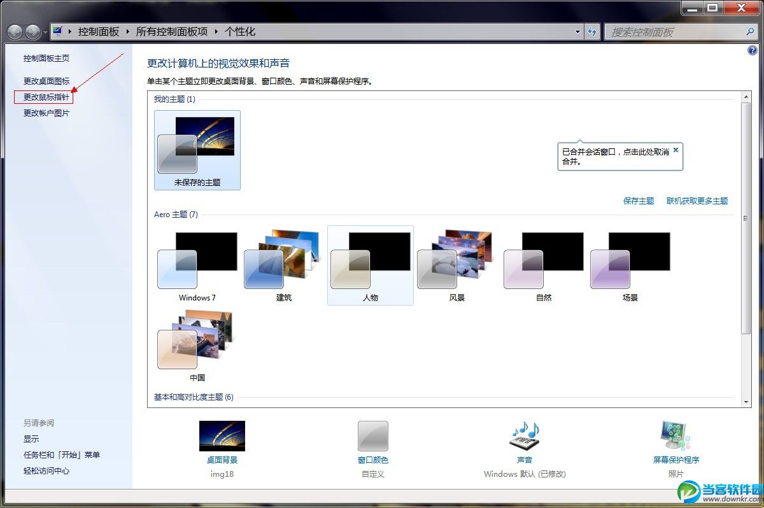The height and width of the screenshot is (508, 764).
Task: Click the 控制面板 breadcrumb
Action: pyautogui.click(x=97, y=31)
